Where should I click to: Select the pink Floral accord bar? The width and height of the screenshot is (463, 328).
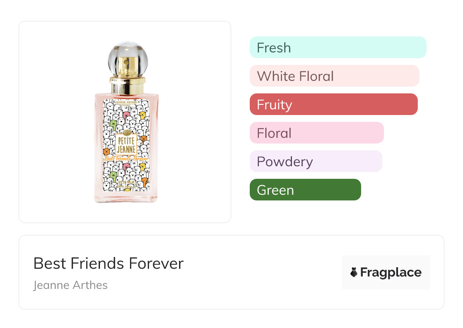click(317, 133)
